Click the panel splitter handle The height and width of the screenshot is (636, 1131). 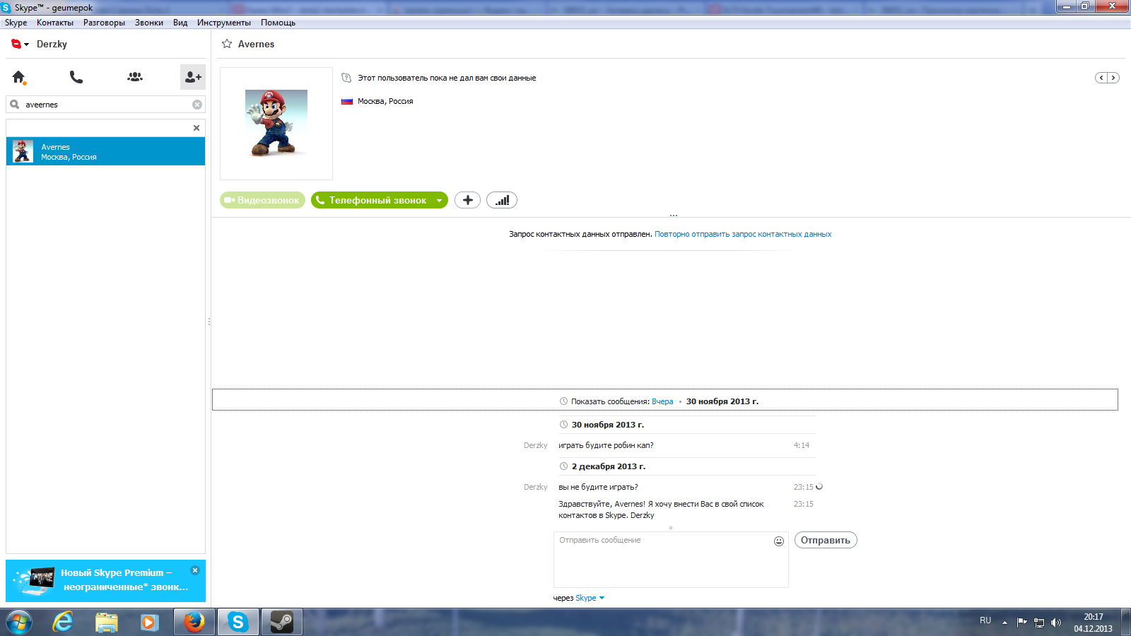209,322
